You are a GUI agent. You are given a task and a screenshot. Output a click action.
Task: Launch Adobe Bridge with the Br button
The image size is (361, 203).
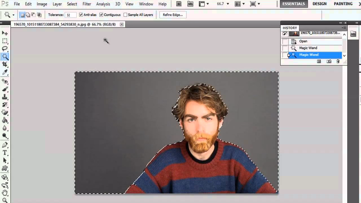pos(178,4)
